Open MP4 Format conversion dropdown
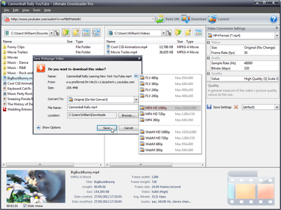The width and height of the screenshot is (281, 210). point(277,36)
